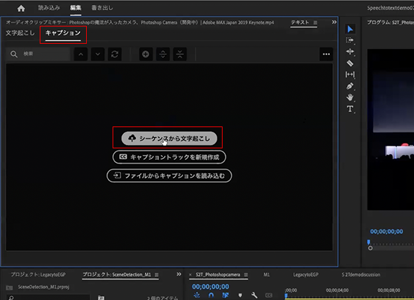Screen dimensions: 414x300
Task: Open the 書き出し workspace tab
Action: coord(103,8)
